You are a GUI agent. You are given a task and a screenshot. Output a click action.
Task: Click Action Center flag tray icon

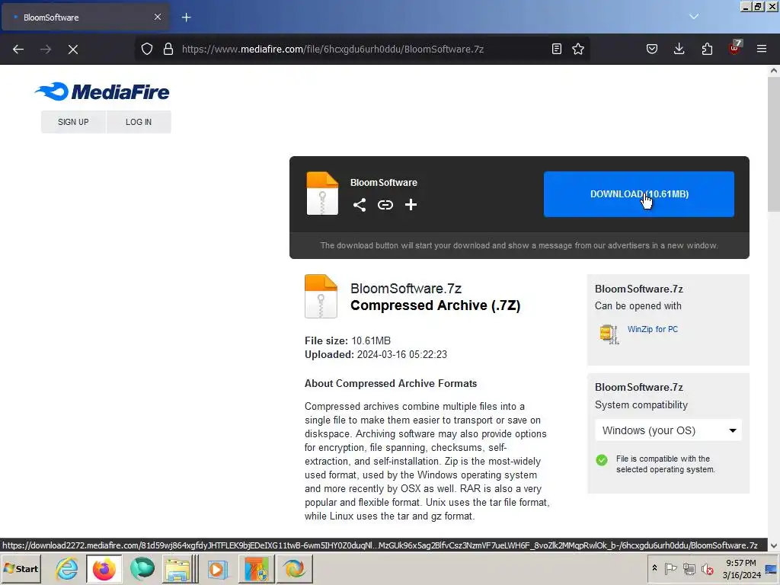pos(670,568)
